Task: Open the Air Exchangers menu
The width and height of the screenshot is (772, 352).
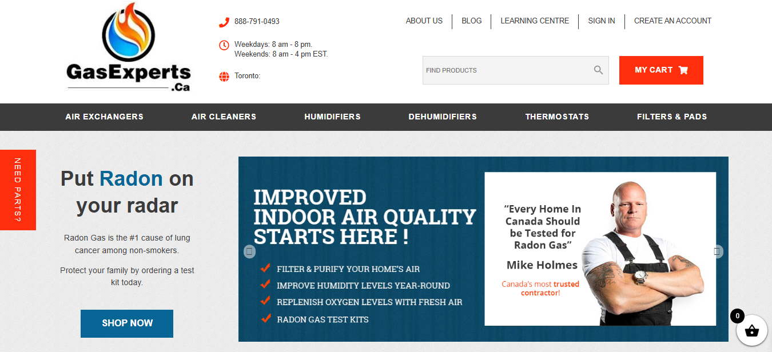Action: coord(104,117)
